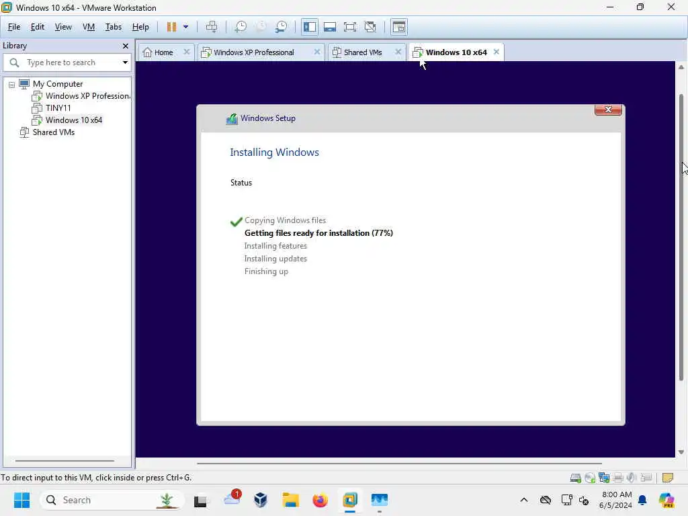The width and height of the screenshot is (688, 516).
Task: Click the VM view horizontal scrollbar
Action: pyautogui.click(x=399, y=463)
